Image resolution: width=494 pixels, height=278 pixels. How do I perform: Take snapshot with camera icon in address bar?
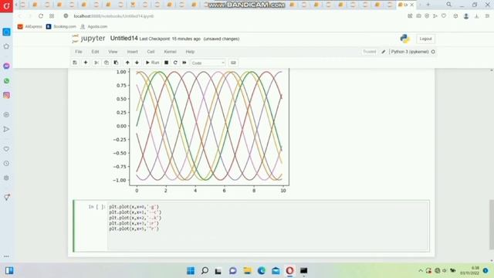coord(418,15)
